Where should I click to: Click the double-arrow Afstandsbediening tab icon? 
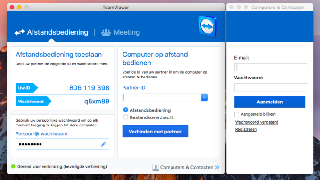(20, 32)
